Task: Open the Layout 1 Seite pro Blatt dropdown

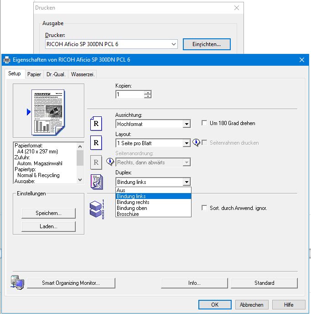Action: [153, 143]
